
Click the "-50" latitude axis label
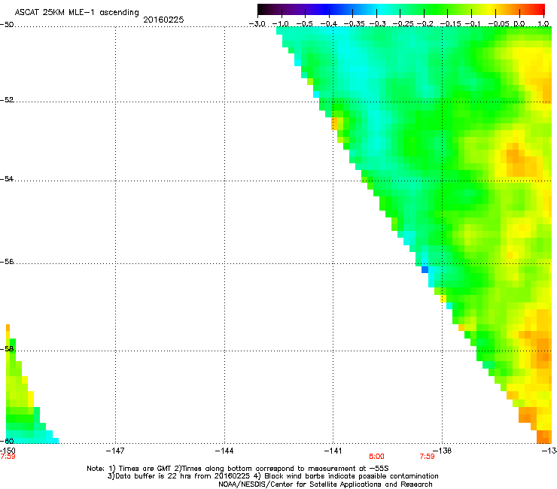[x=7, y=25]
